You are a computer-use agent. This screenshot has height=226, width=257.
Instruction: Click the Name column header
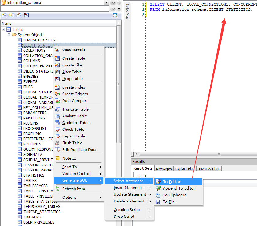click(x=59, y=24)
